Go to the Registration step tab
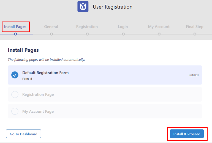212x143 pixels. (87, 27)
